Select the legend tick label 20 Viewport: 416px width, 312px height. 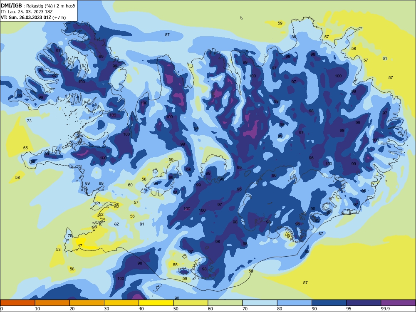click(72, 309)
